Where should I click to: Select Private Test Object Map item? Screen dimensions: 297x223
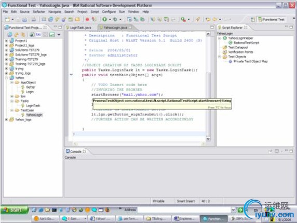(x=251, y=61)
